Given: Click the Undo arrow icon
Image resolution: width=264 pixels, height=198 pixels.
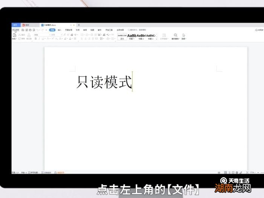Looking at the screenshot, I should pyautogui.click(x=38, y=30).
